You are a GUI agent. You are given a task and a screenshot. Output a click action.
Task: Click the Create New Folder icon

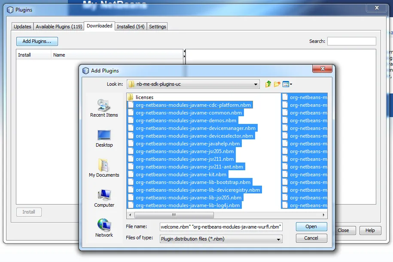[277, 84]
